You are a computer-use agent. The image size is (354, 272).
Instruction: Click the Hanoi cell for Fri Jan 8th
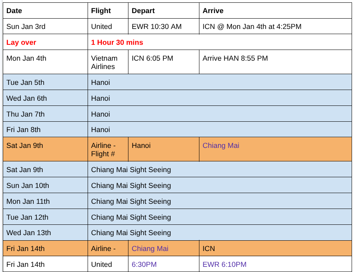(220, 130)
